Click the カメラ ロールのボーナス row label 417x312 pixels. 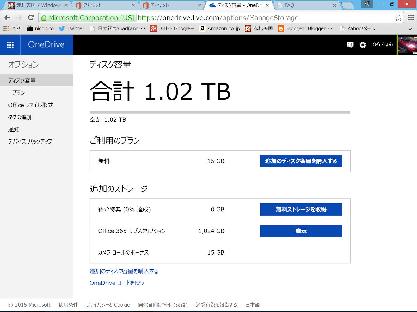[x=123, y=252]
